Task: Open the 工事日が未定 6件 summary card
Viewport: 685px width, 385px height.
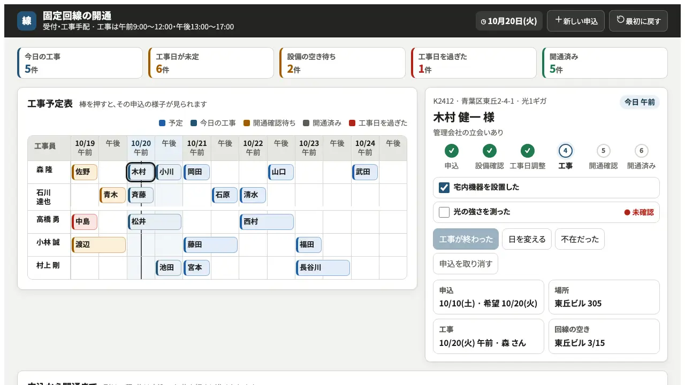Action: (211, 63)
